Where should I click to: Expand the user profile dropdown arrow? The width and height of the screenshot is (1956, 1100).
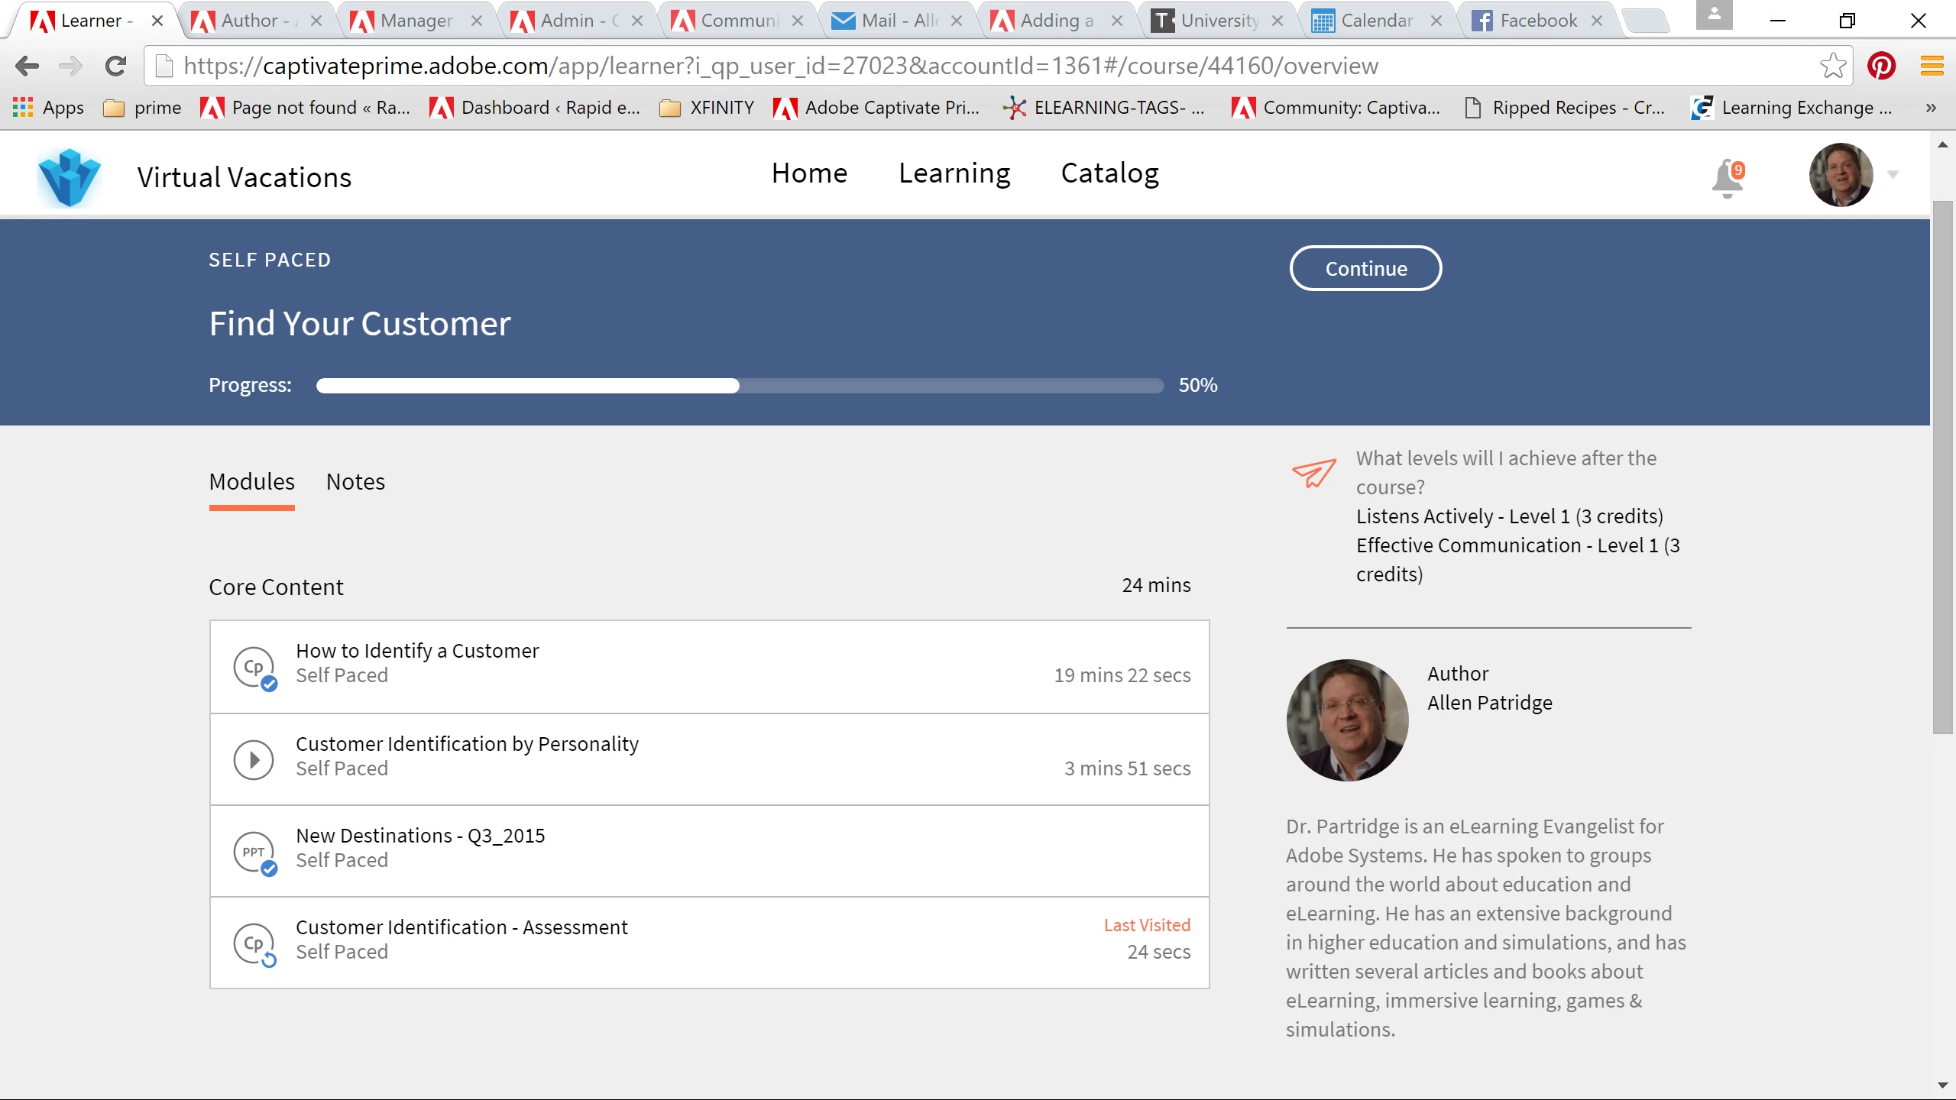(x=1893, y=175)
